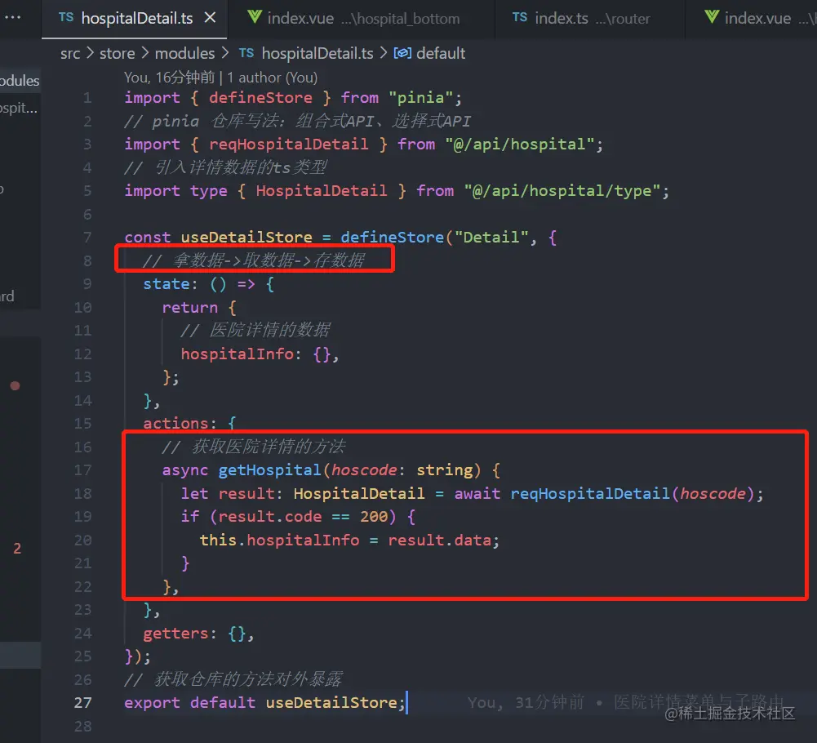This screenshot has width=817, height=743.
Task: Click the getters keyword on line 24
Action: [x=175, y=634]
